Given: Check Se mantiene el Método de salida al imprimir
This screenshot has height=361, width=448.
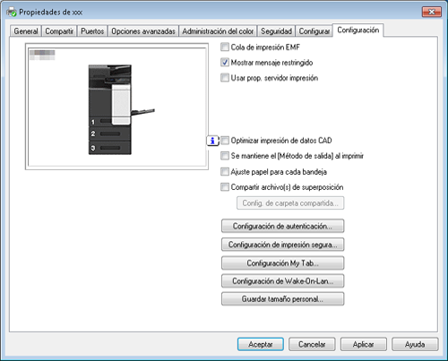Looking at the screenshot, I should (x=225, y=156).
